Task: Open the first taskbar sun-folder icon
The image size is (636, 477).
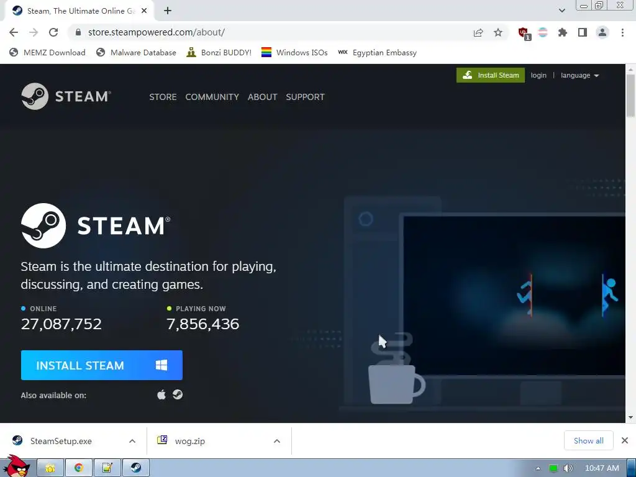Action: tap(50, 468)
